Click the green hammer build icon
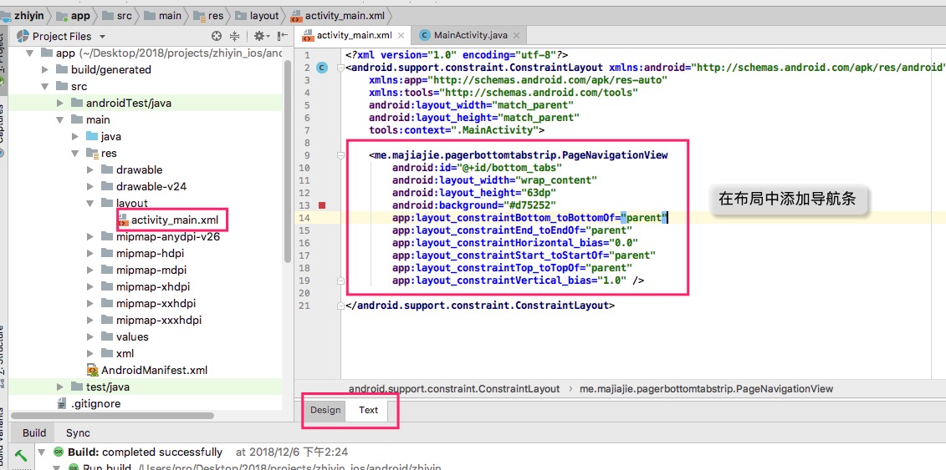The width and height of the screenshot is (946, 470). pyautogui.click(x=20, y=454)
